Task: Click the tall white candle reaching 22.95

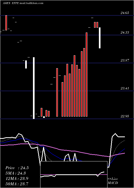Action: (x=34, y=88)
